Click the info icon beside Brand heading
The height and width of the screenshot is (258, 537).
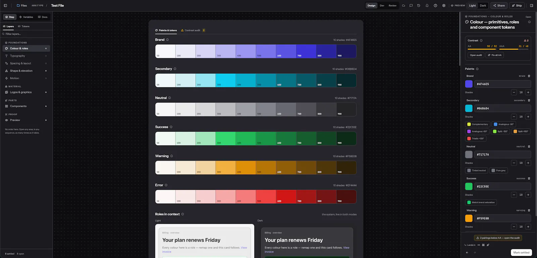[x=167, y=40]
